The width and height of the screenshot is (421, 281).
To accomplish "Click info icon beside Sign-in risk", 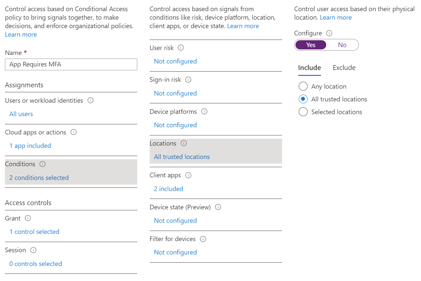I will 188,80.
